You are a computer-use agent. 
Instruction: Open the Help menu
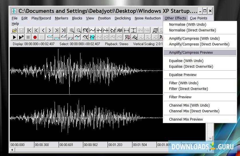[x=15, y=24]
